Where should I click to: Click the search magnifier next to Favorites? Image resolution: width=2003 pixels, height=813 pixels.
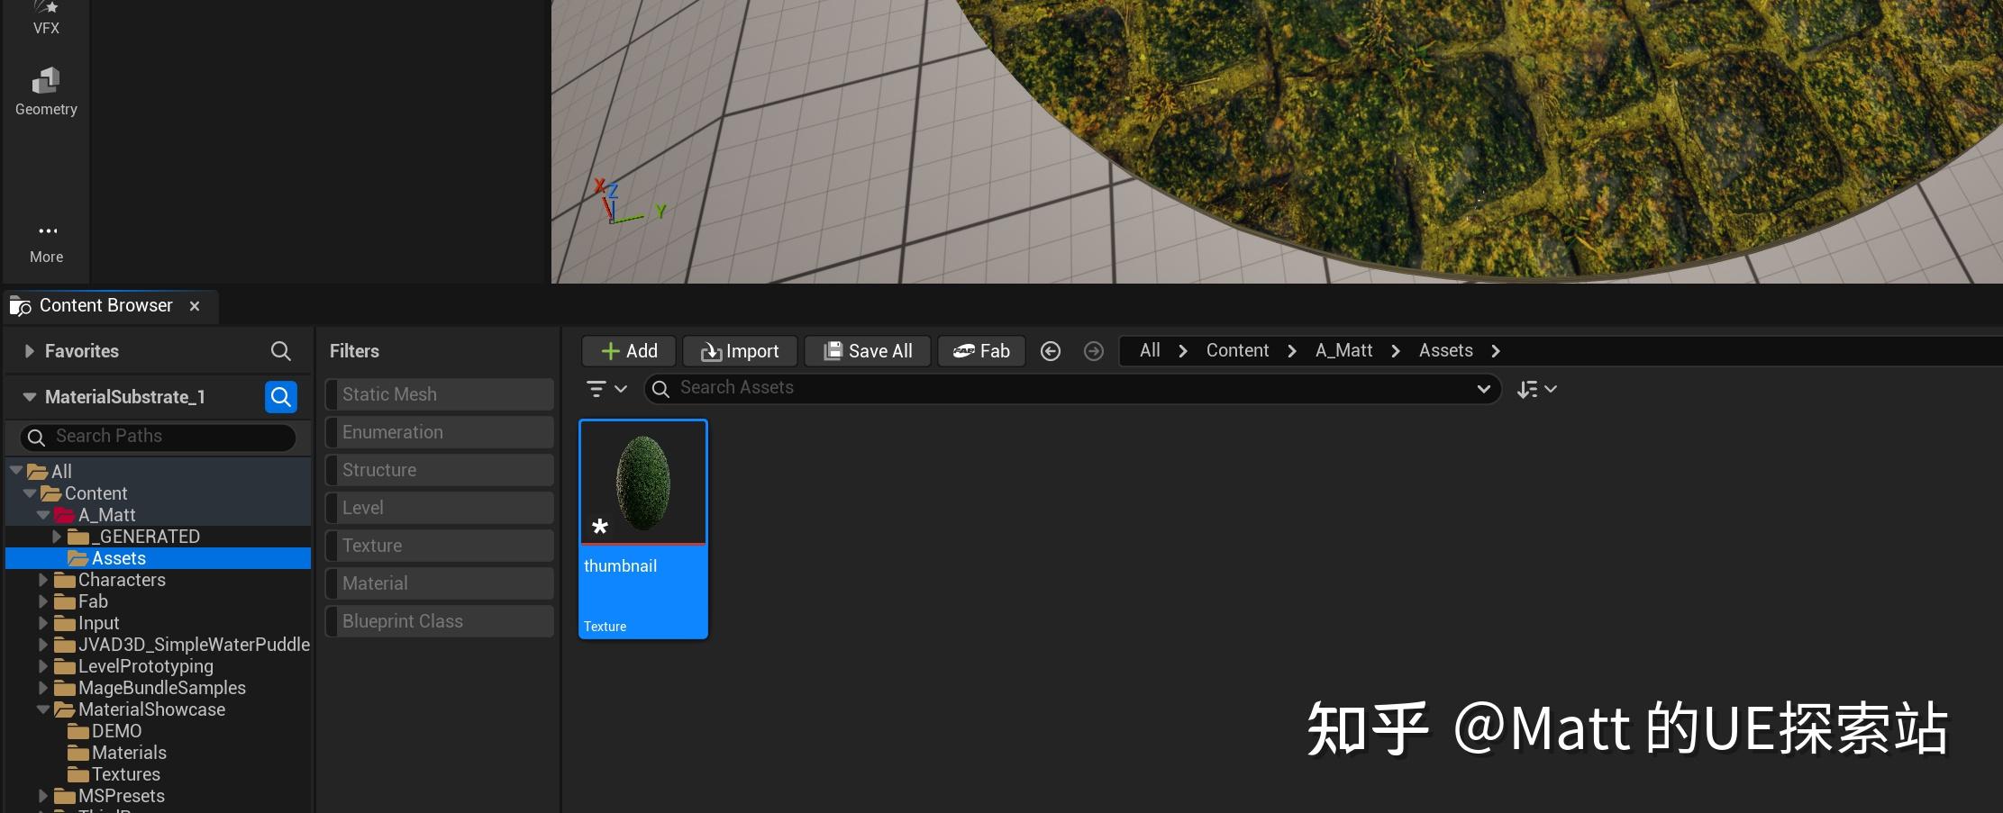[280, 351]
